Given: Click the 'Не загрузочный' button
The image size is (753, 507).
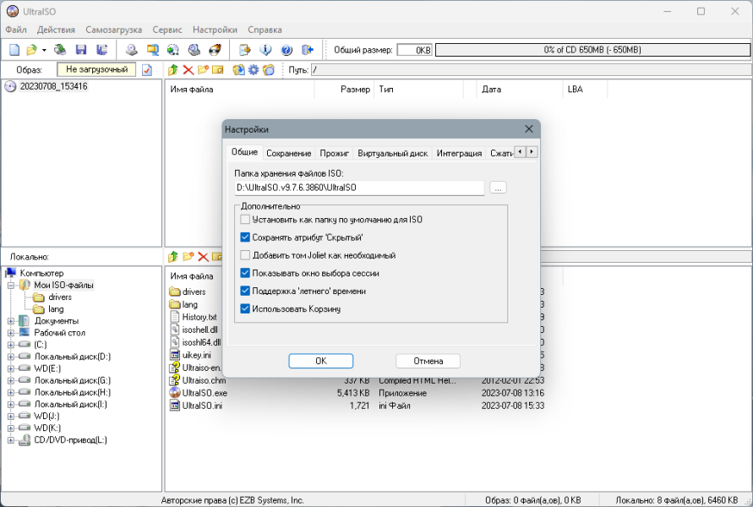Looking at the screenshot, I should coord(96,69).
